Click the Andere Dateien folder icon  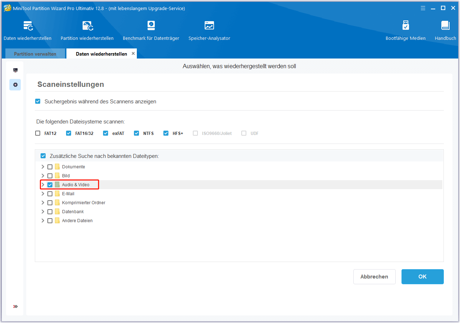click(57, 221)
